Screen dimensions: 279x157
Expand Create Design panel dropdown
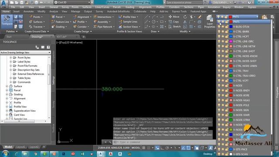83,31
